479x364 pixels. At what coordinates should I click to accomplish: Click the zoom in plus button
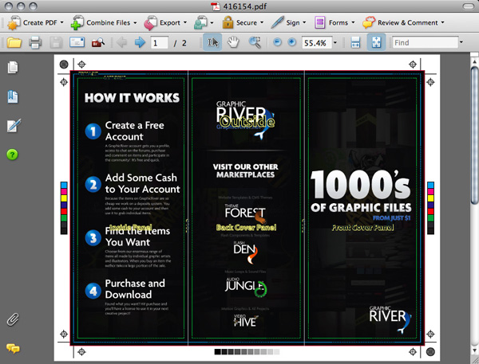[292, 42]
